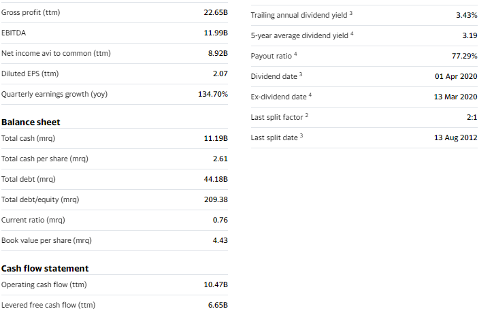
Task: Click footnote 2 beside Last split factor
Action: point(307,115)
